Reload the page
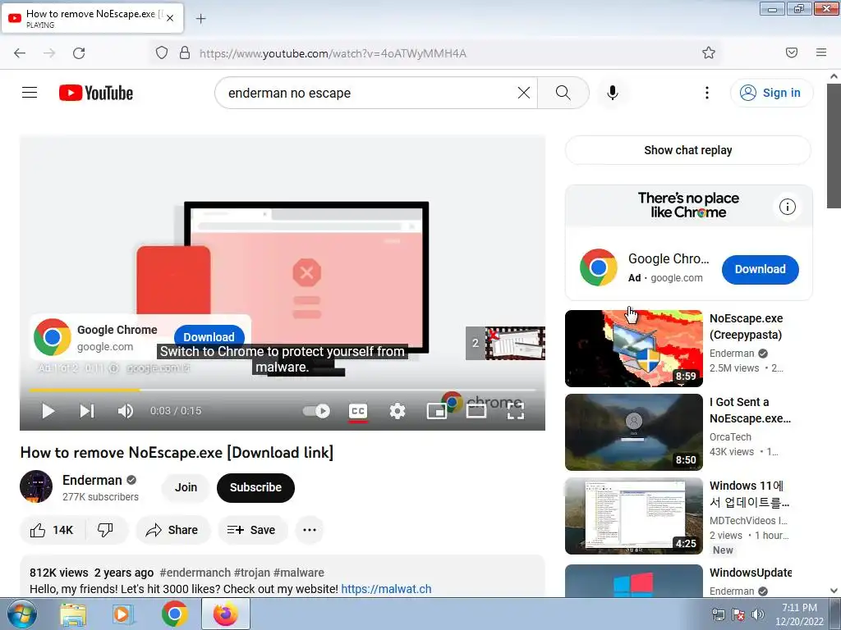 79,52
